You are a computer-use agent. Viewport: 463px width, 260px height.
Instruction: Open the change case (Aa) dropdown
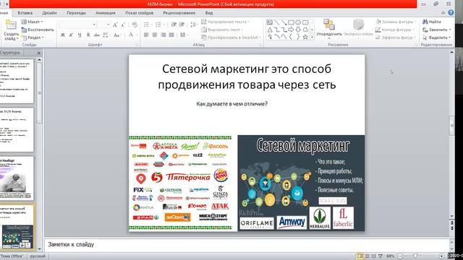click(117, 35)
